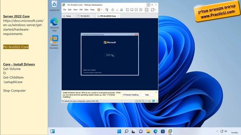Close the Microsoft Server setup window
This screenshot has width=241, height=135.
pos(136,34)
